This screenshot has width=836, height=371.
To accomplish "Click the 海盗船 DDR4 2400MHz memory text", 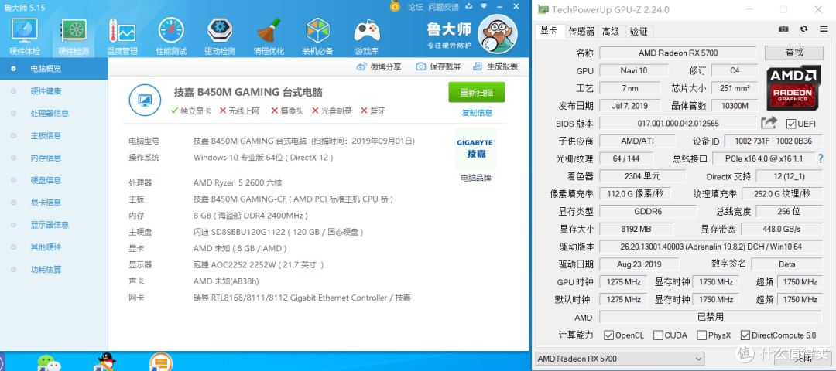I will pos(251,216).
